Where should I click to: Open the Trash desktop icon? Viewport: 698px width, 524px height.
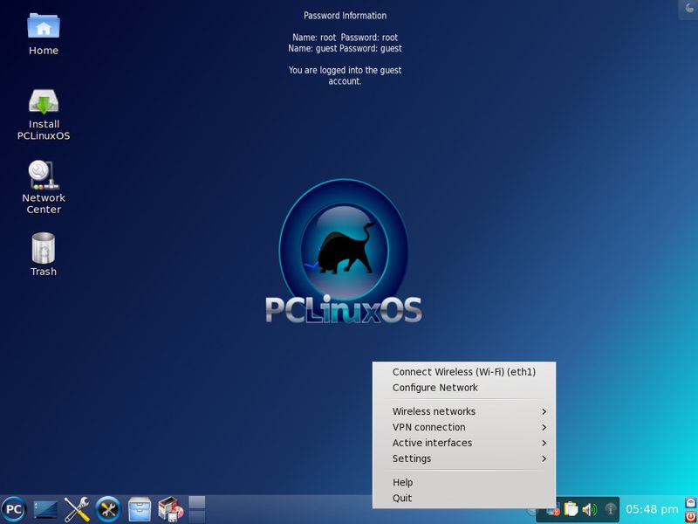coord(44,254)
